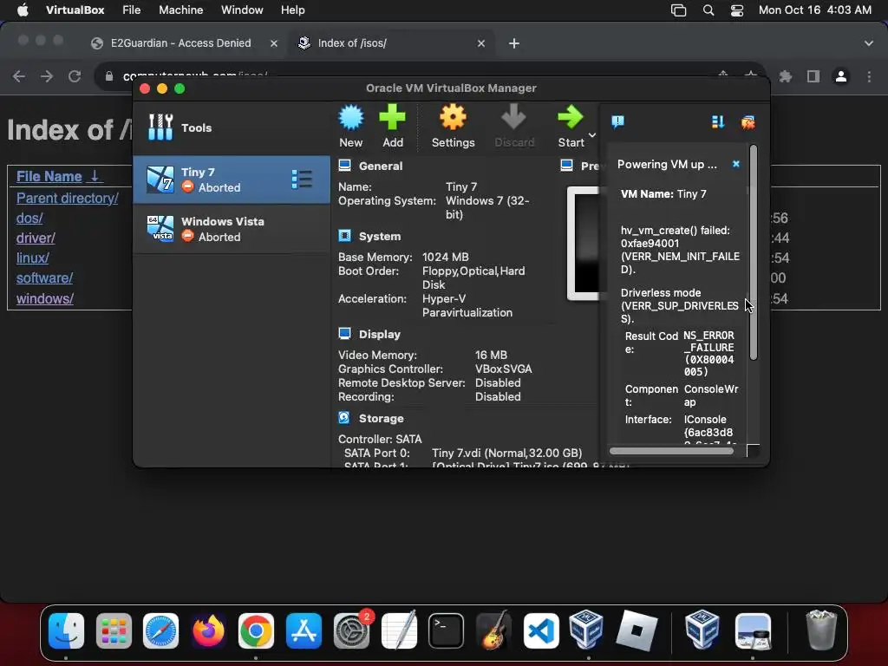This screenshot has width=888, height=666.
Task: Click the browser forward arrow
Action: point(47,76)
